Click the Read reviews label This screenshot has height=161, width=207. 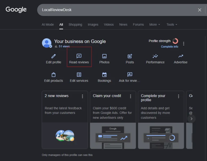[79, 62]
